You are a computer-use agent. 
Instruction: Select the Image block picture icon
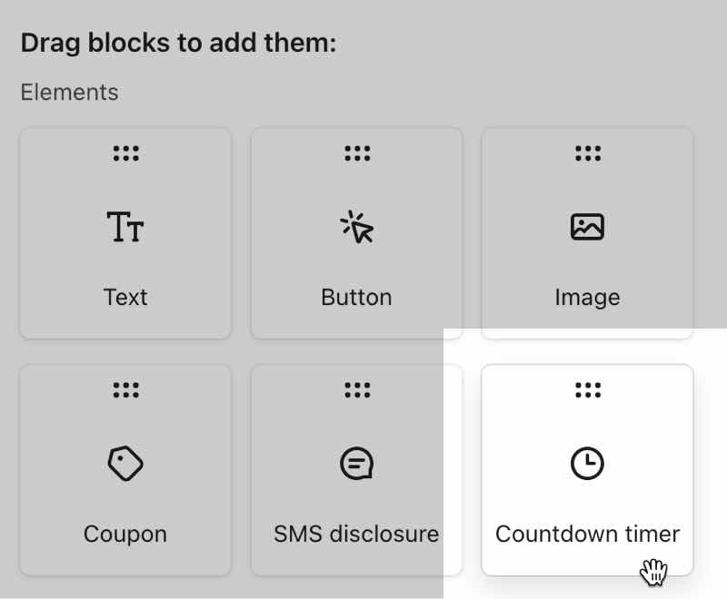587,228
